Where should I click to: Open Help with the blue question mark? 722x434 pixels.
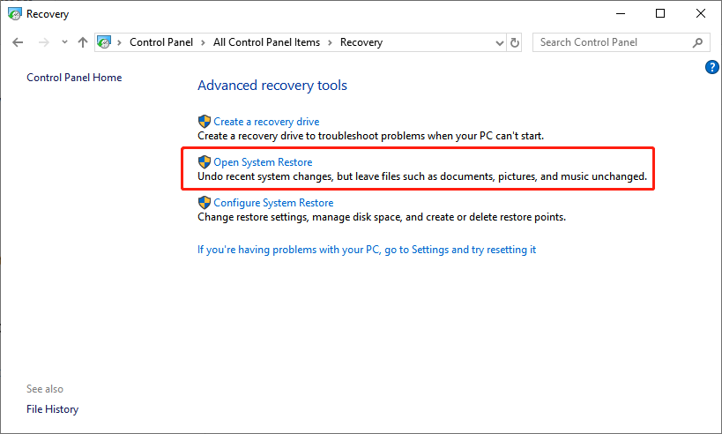(712, 67)
